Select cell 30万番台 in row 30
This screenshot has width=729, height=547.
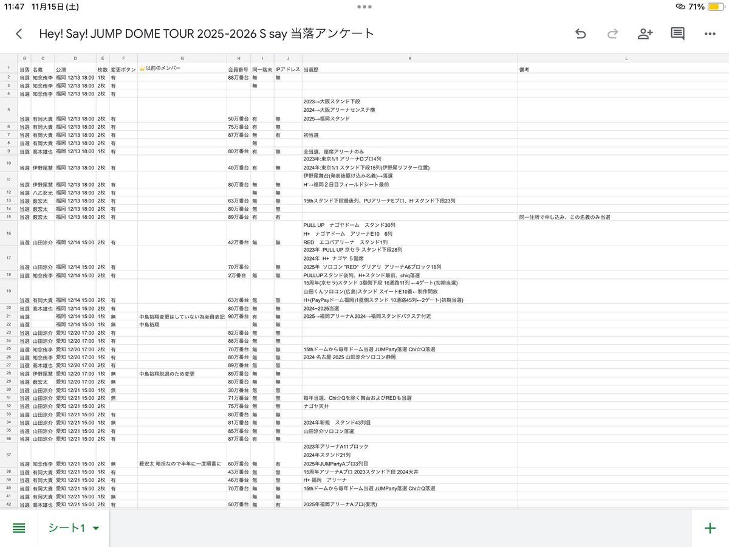pyautogui.click(x=239, y=390)
